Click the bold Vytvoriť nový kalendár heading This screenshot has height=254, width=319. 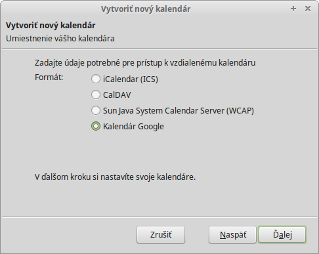coord(51,26)
